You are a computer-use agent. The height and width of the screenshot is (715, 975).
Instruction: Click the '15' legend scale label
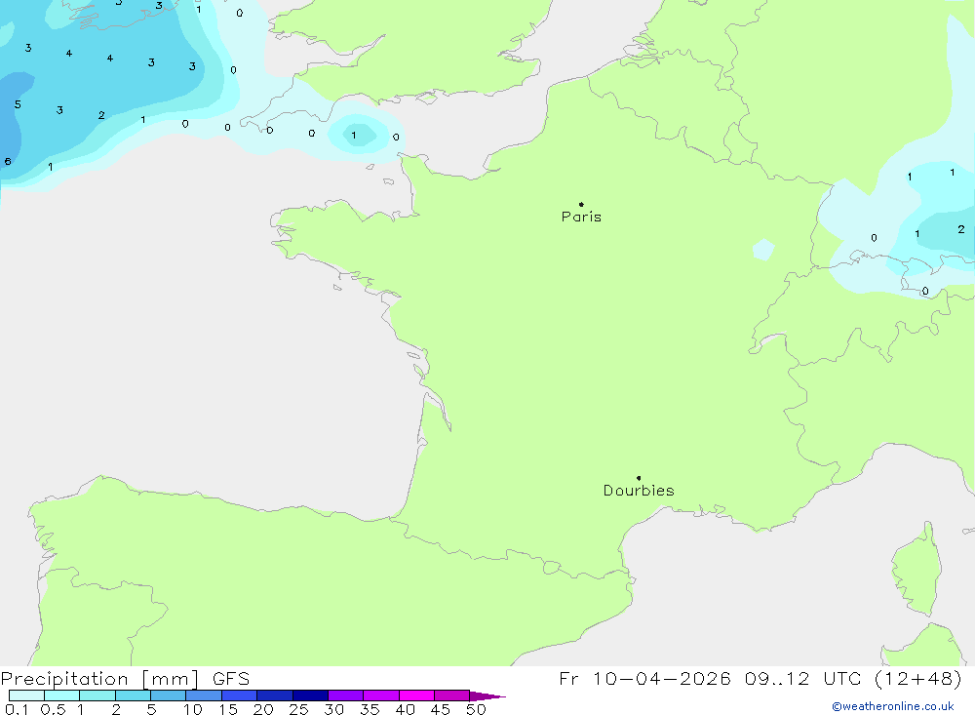pyautogui.click(x=228, y=709)
